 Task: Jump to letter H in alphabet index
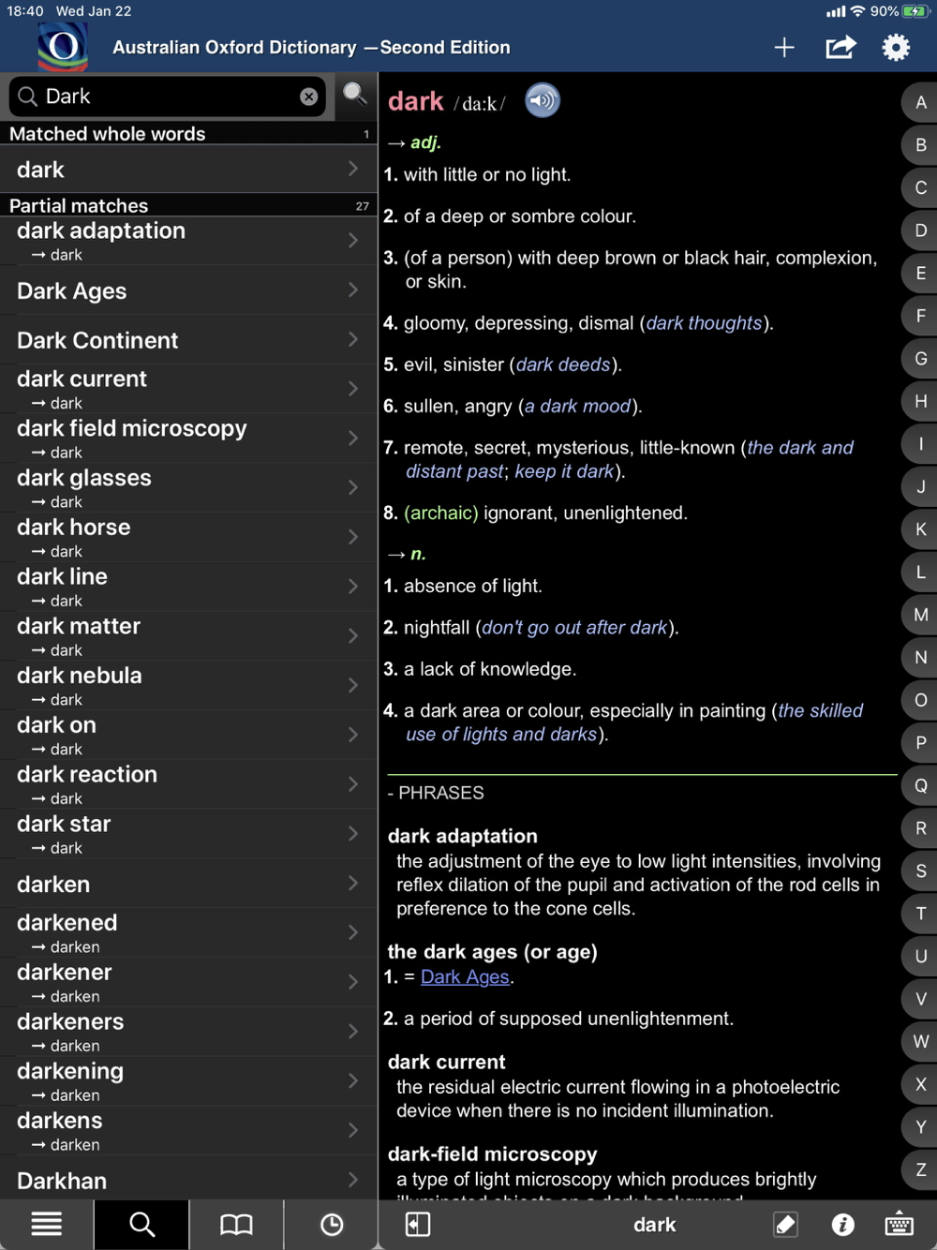click(x=920, y=401)
